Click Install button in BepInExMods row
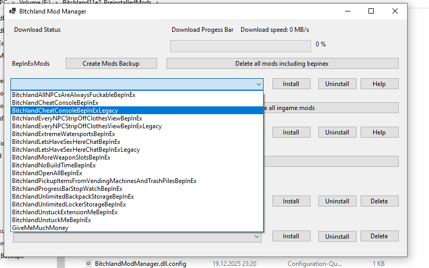 click(291, 84)
